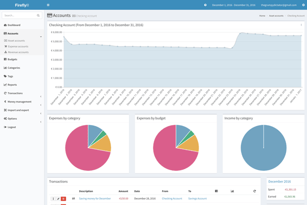Open the December date range picker

[x=233, y=5]
